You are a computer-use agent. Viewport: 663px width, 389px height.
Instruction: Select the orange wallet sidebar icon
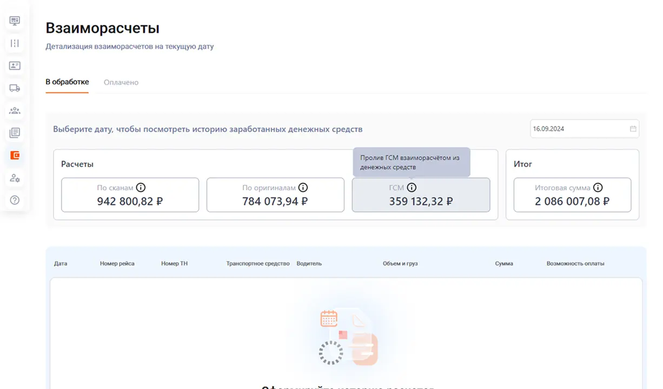point(15,156)
